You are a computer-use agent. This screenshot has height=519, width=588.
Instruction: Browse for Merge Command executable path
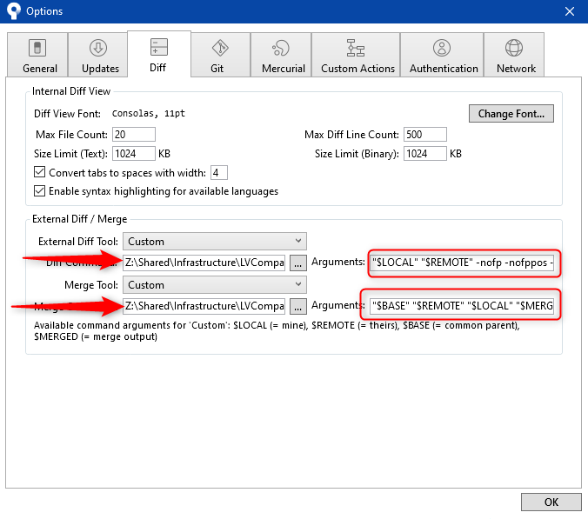point(297,306)
